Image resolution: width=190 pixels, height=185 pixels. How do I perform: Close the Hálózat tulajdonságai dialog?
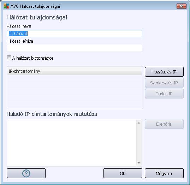(x=182, y=6)
